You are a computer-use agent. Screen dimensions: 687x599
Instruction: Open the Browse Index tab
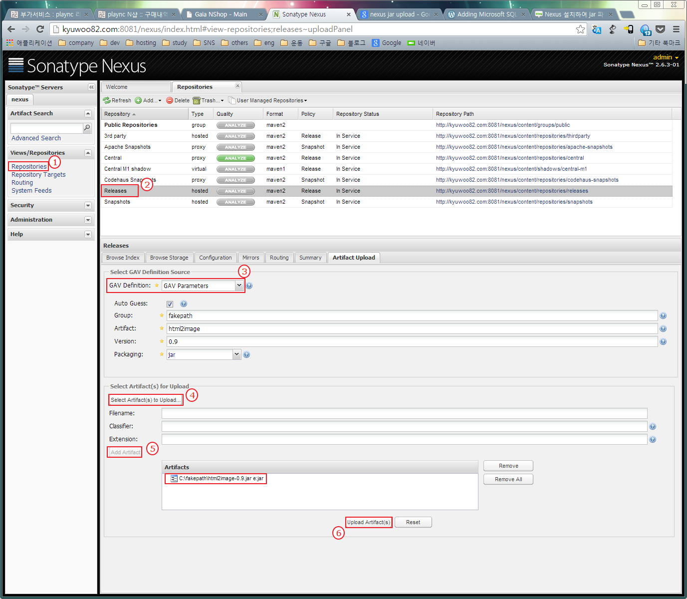pos(123,258)
